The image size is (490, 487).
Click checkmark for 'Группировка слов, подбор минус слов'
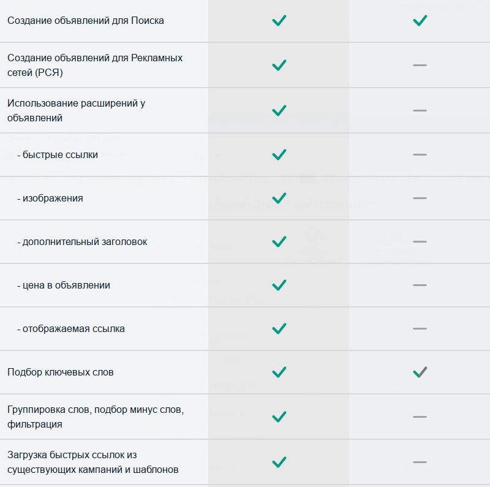tap(279, 417)
